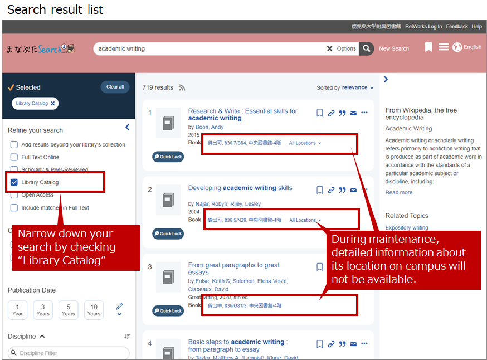Click the magnifying glass search button

point(366,48)
